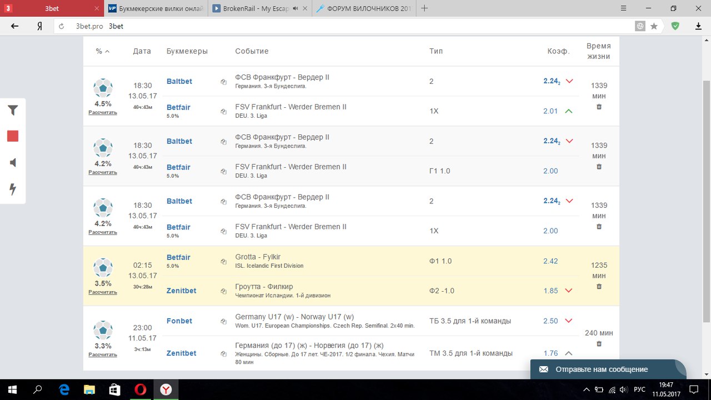Screen dimensions: 711x400
Task: Click the football icon of the 3.5% surebet
Action: point(103,267)
